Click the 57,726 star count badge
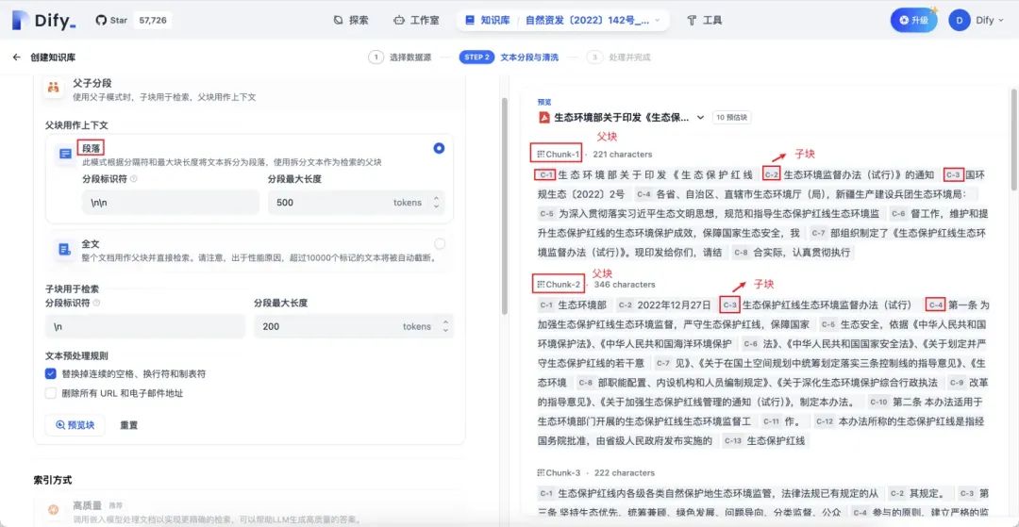This screenshot has height=527, width=1019. coord(153,20)
